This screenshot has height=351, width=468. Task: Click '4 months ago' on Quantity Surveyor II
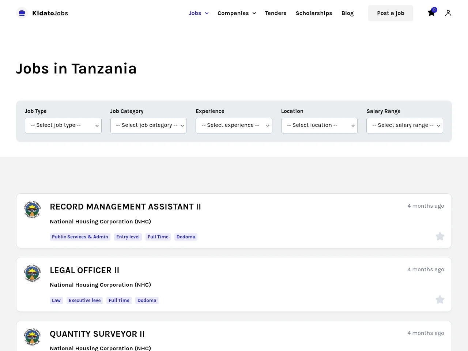click(426, 333)
